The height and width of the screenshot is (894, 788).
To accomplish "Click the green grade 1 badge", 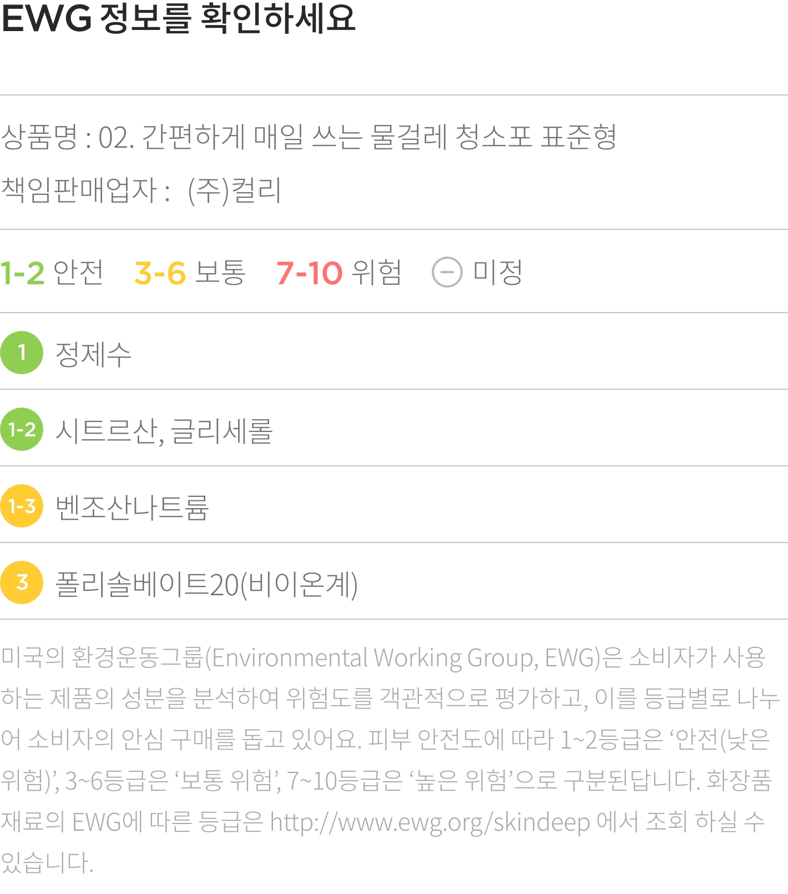I will click(x=22, y=353).
